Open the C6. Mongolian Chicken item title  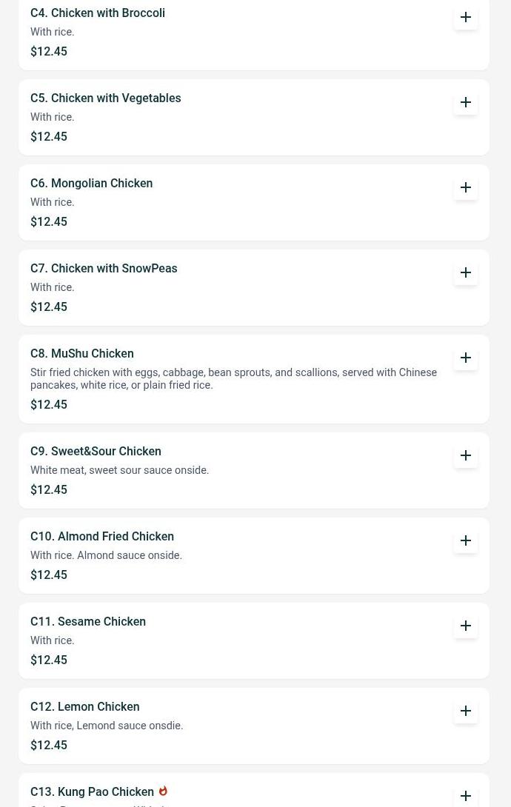92,183
